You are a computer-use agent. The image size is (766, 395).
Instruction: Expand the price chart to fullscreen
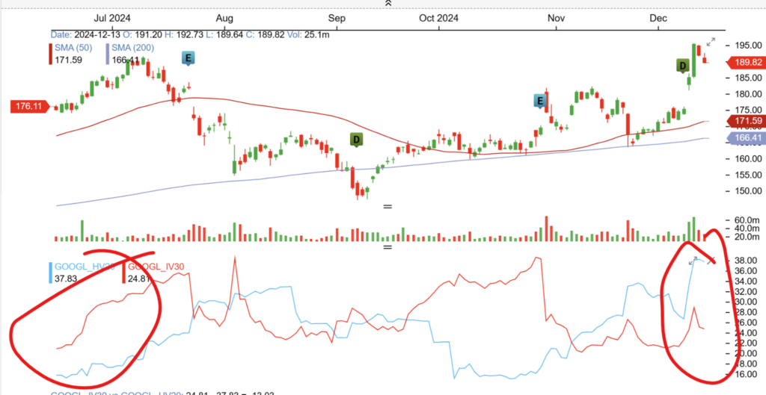(711, 42)
